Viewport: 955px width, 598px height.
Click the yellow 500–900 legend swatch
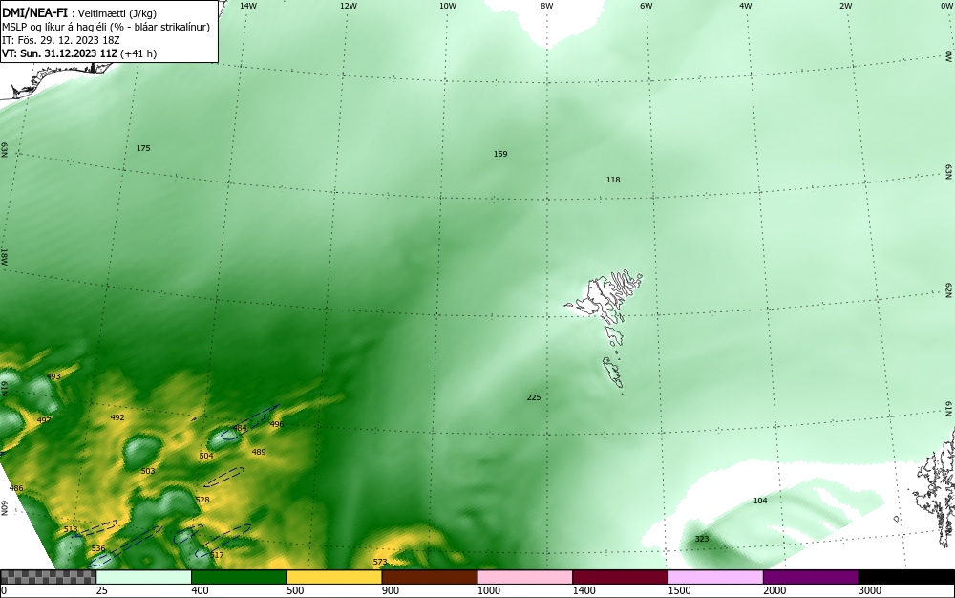click(334, 577)
